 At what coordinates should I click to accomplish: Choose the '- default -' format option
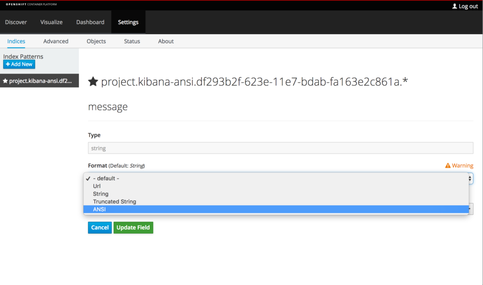276,179
